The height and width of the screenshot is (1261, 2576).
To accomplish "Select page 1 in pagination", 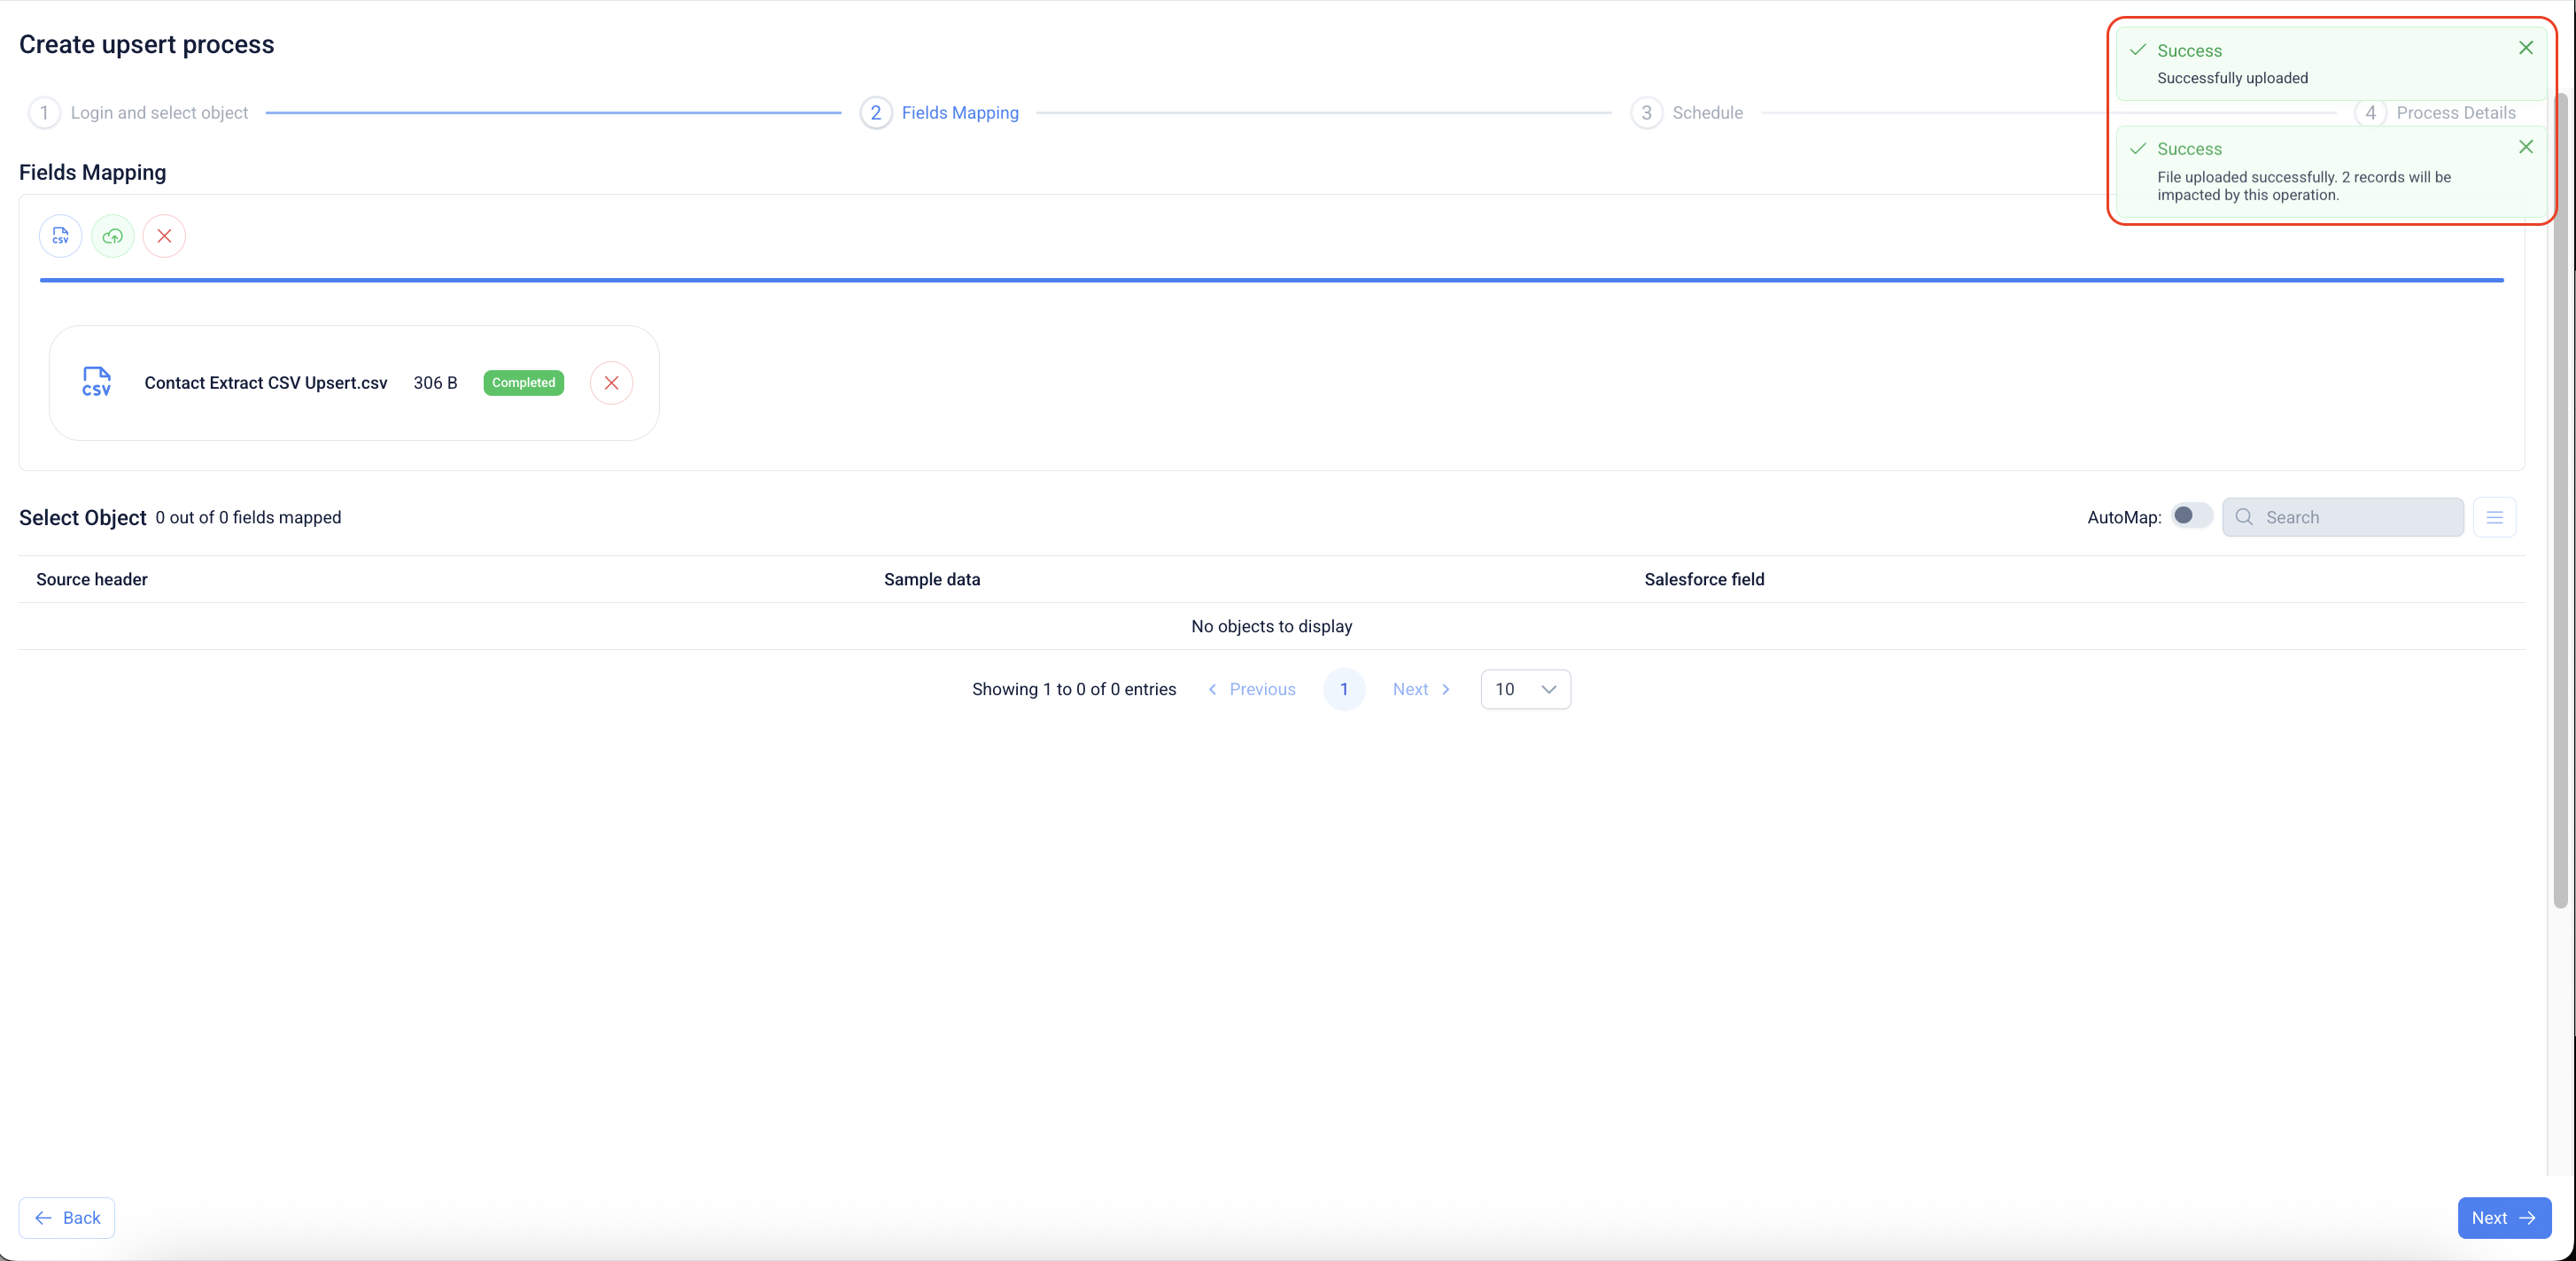I will pyautogui.click(x=1343, y=689).
